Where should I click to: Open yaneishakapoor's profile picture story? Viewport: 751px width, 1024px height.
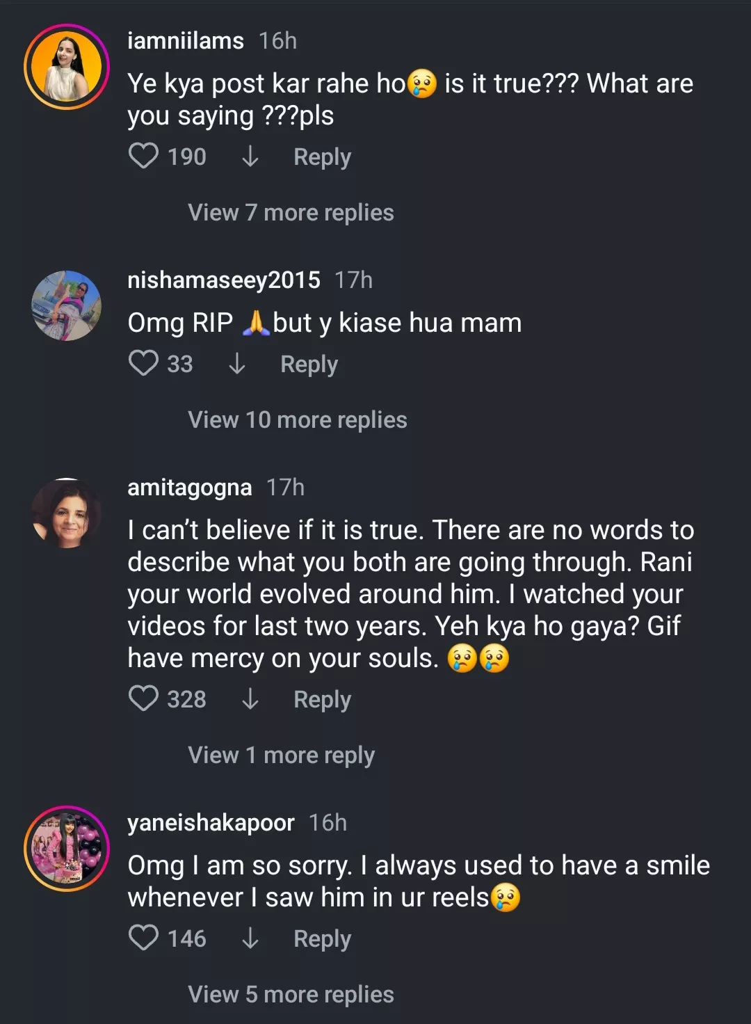[x=67, y=849]
